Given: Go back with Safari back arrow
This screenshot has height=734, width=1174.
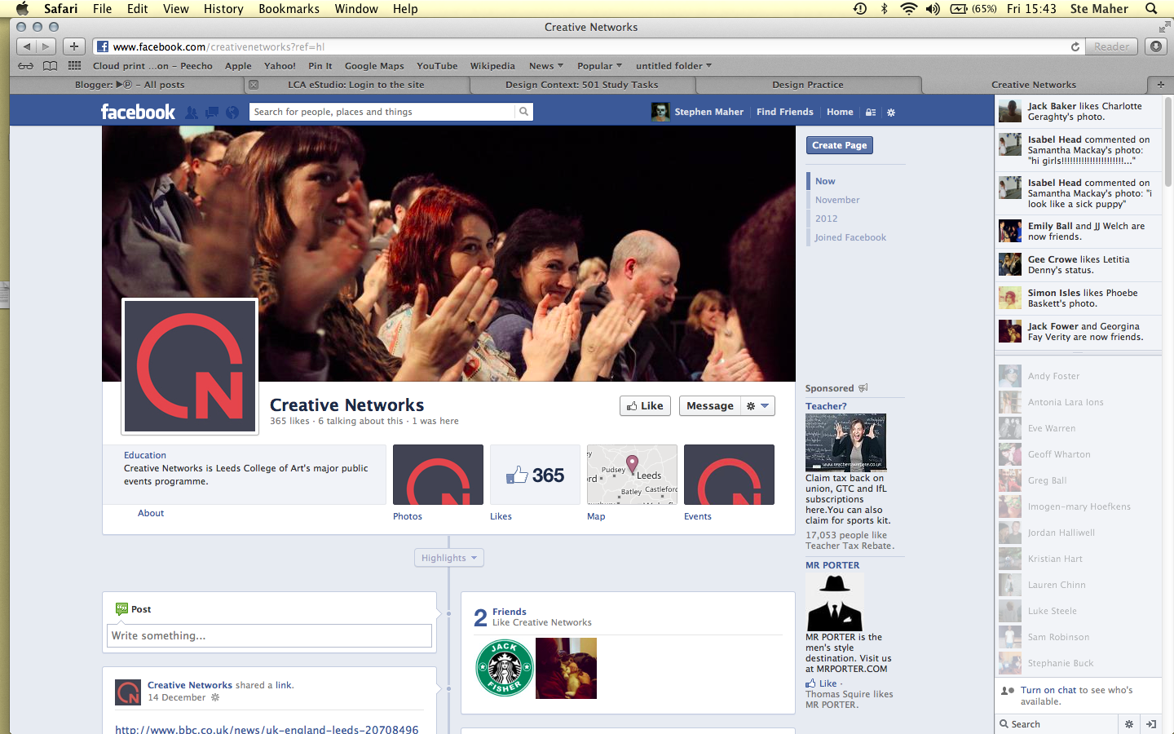Looking at the screenshot, I should pyautogui.click(x=26, y=46).
